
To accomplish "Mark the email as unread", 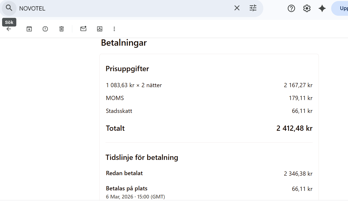I will click(x=83, y=29).
